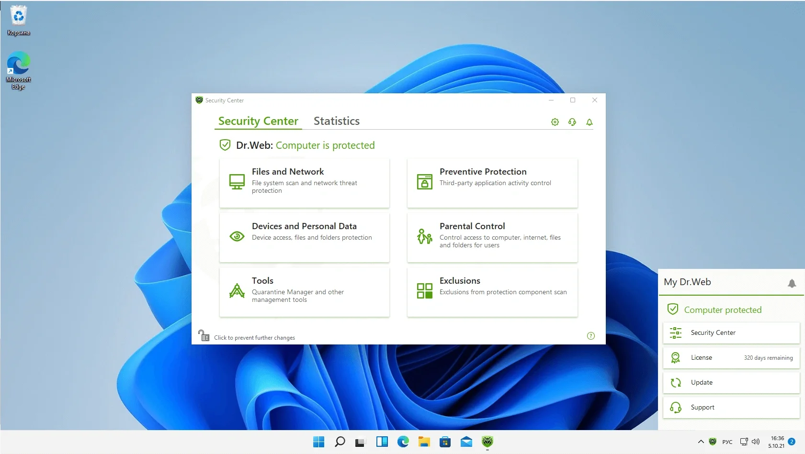
Task: Click the My Dr.Web notification bell
Action: tap(792, 283)
